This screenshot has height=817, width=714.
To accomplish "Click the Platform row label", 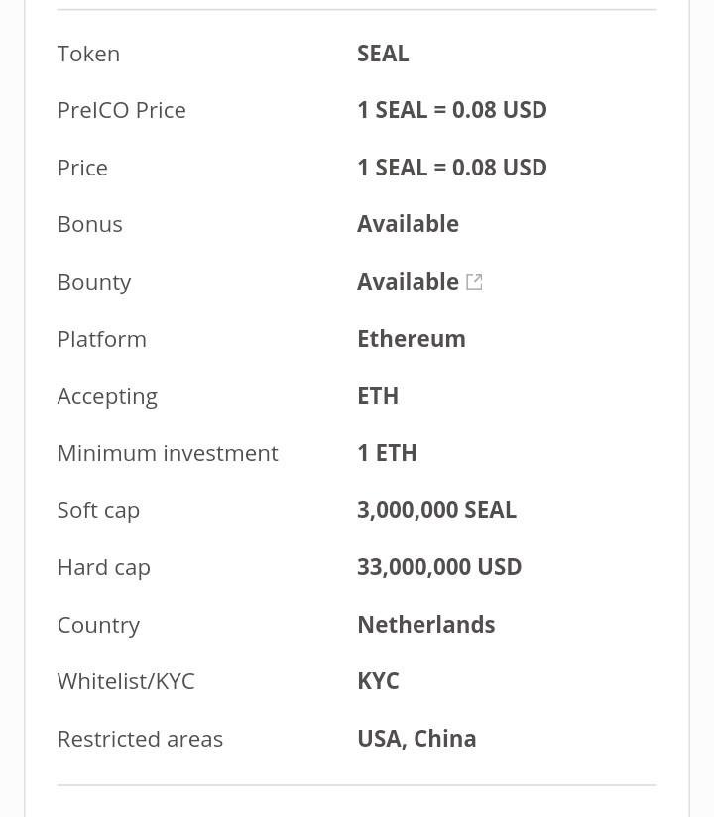I will click(x=101, y=339).
